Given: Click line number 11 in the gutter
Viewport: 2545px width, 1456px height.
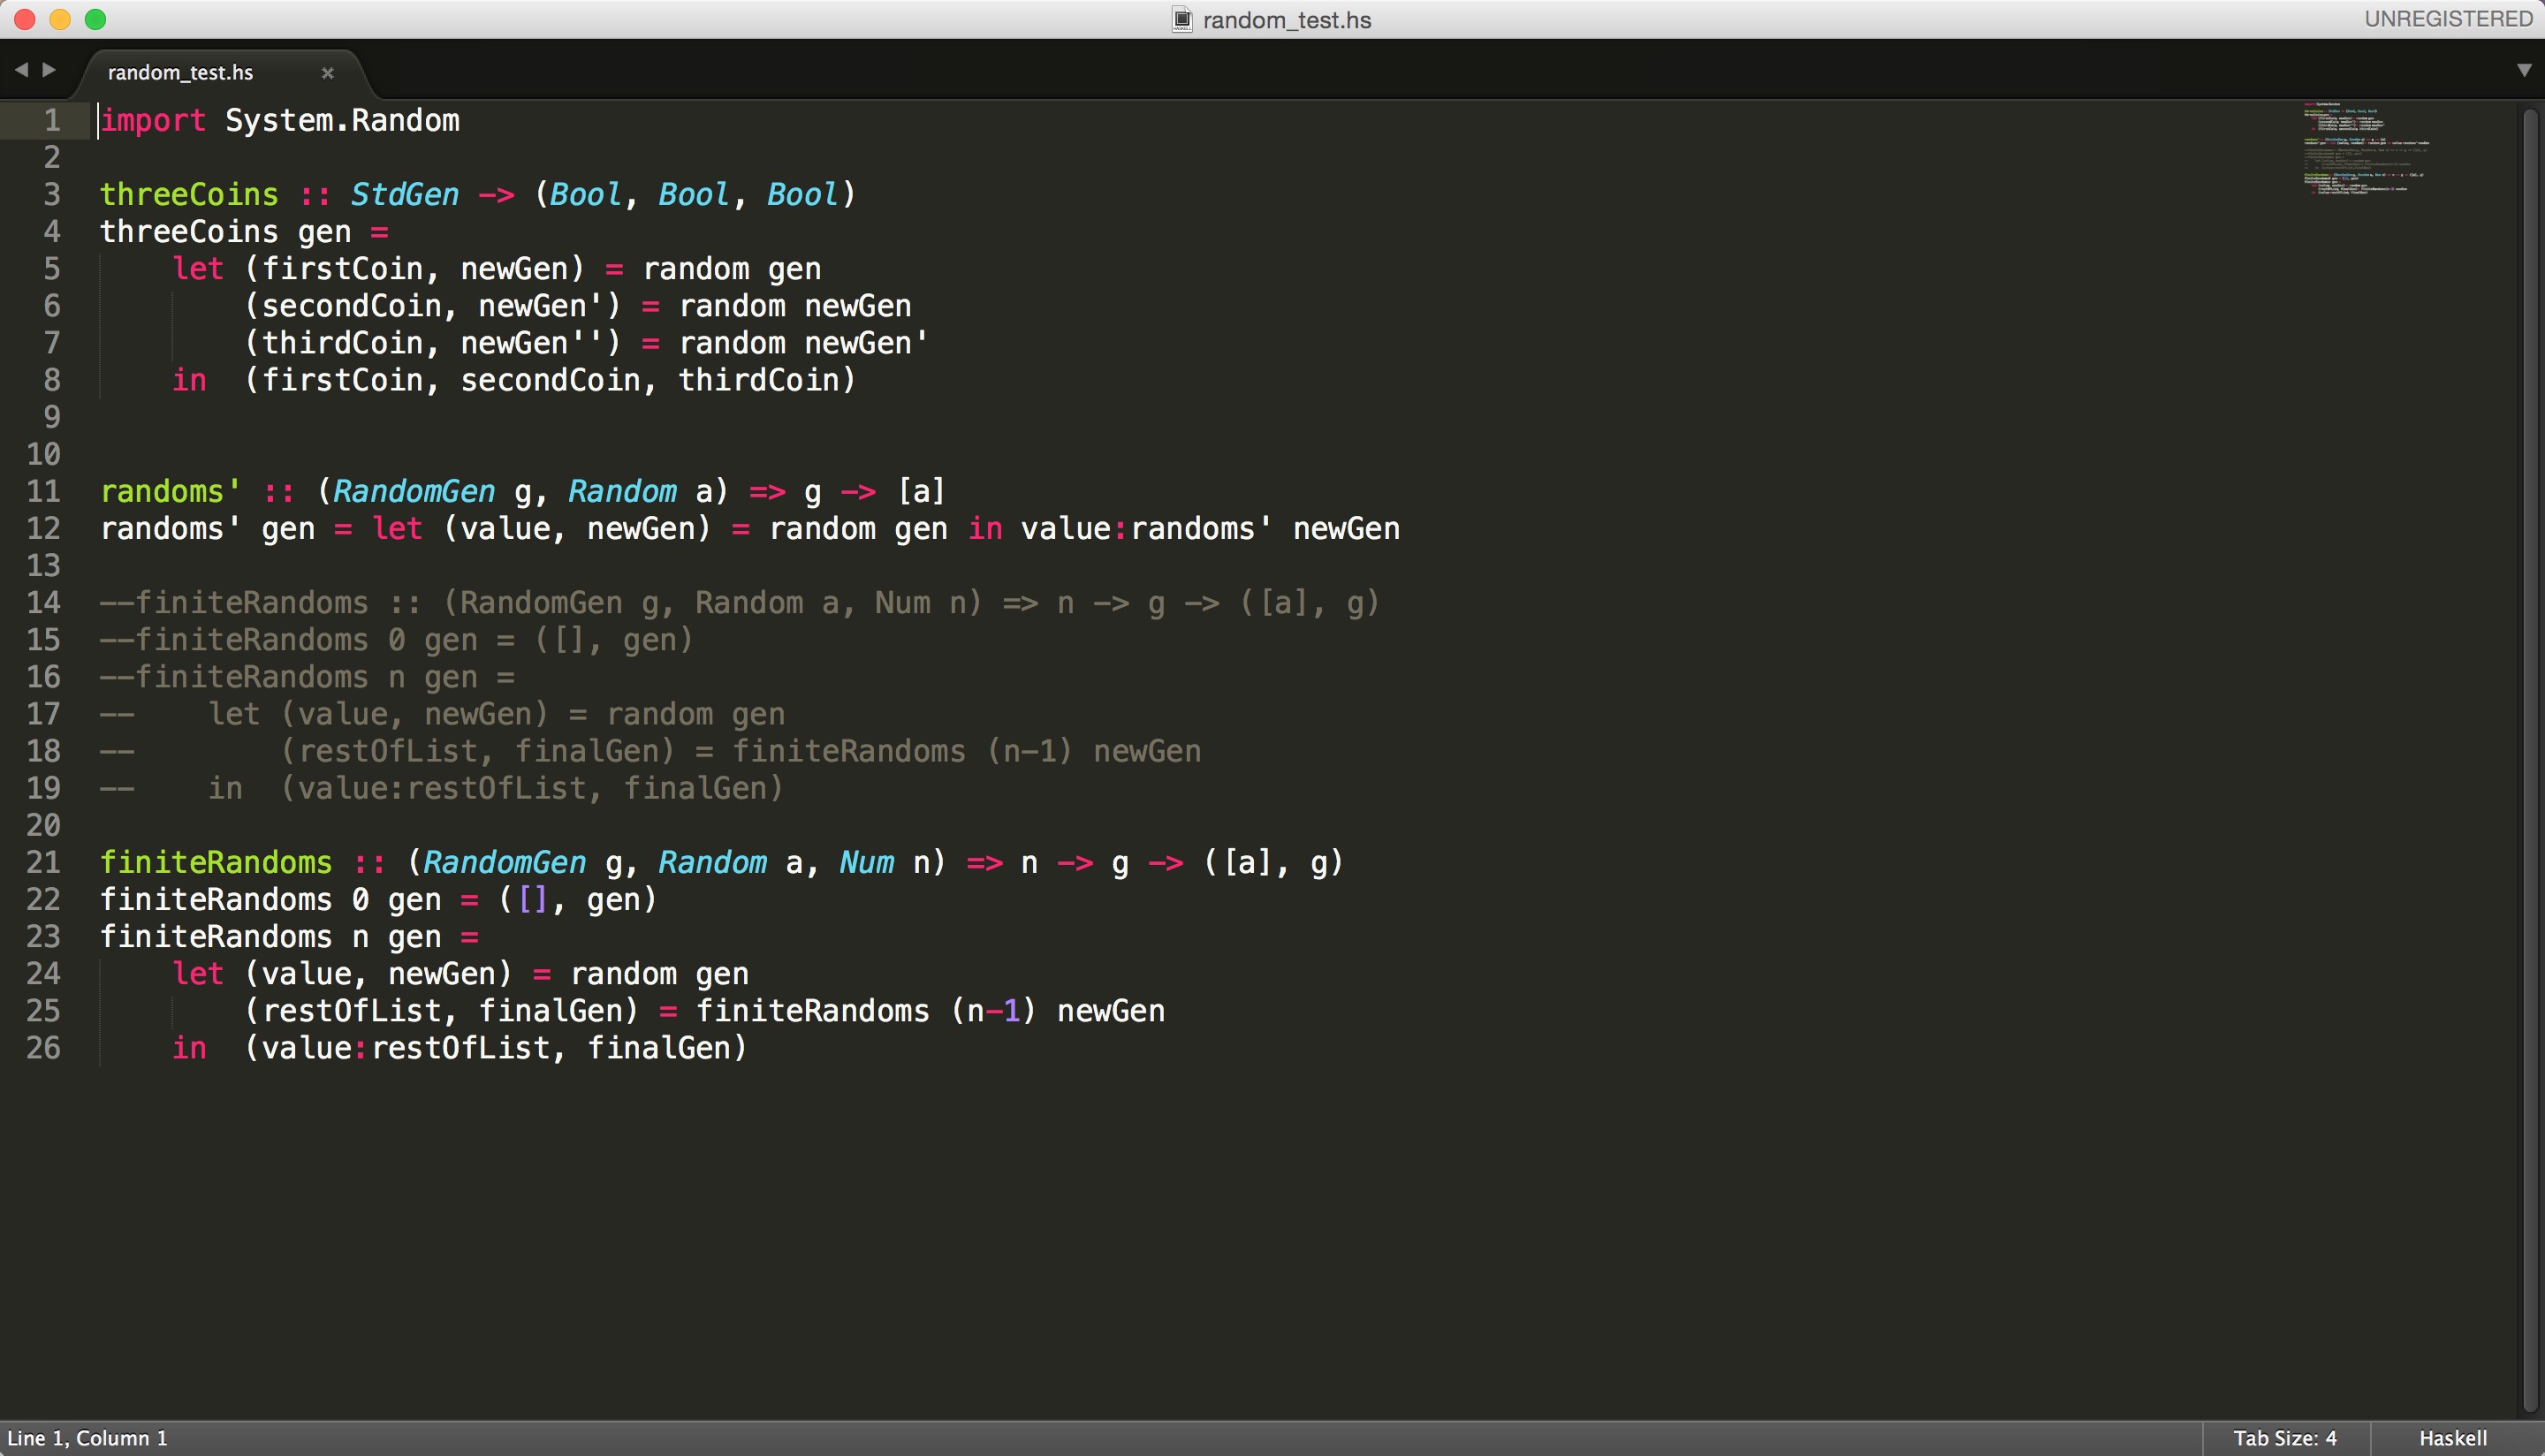Looking at the screenshot, I should 43,491.
